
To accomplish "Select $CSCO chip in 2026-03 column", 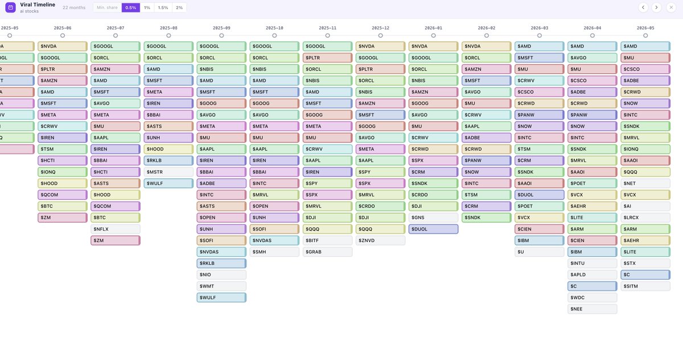I will (540, 92).
